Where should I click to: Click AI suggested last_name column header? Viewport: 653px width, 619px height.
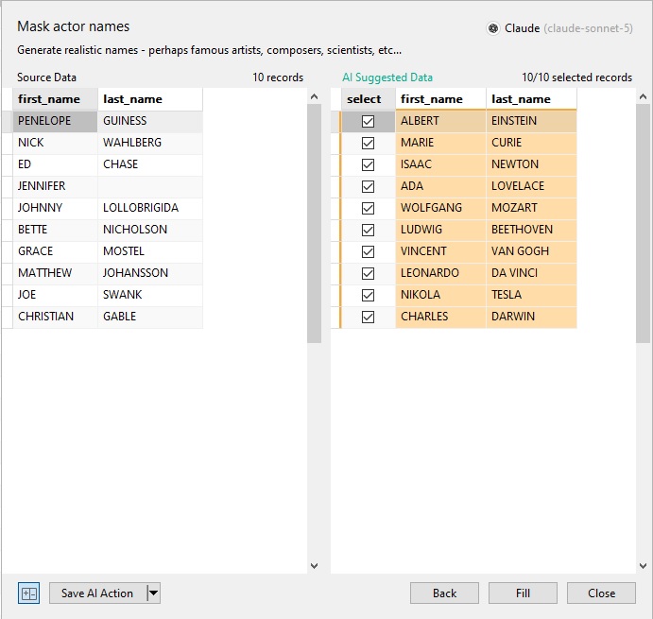pyautogui.click(x=531, y=99)
